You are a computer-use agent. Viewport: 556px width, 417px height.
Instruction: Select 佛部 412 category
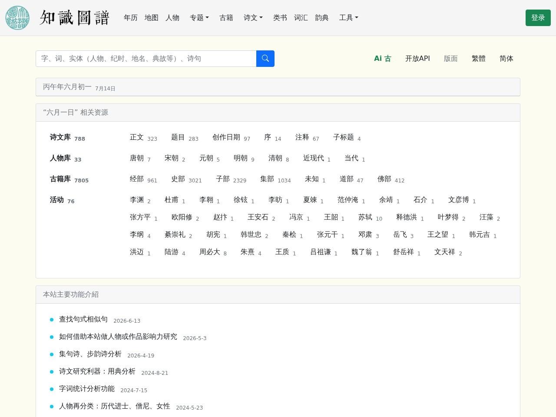(x=391, y=179)
